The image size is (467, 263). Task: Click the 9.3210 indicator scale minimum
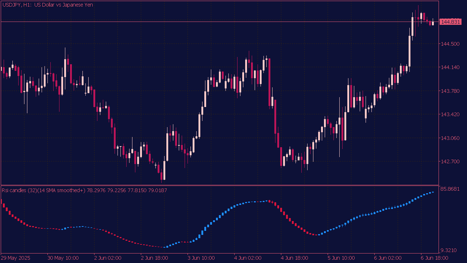point(449,251)
